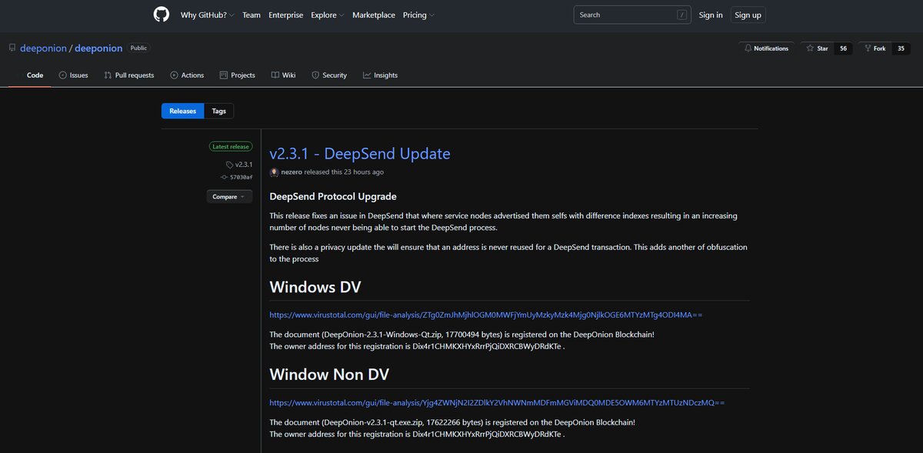Click the DeepSend Protocol Upgrade heading

click(x=333, y=196)
